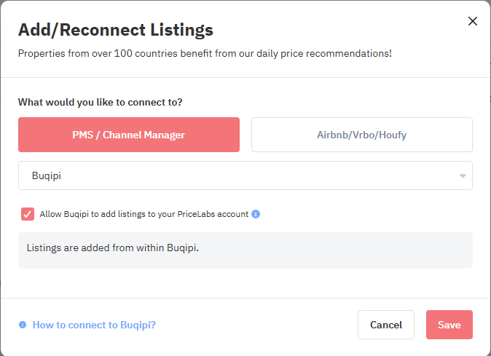Click the Add/Reconnect Listings heading
The image size is (491, 356).
[x=116, y=30]
